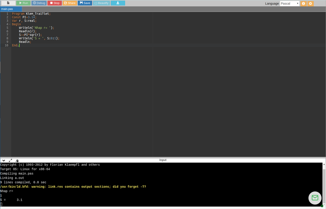Collapse the Begin block fold arrow

[x=10, y=24]
